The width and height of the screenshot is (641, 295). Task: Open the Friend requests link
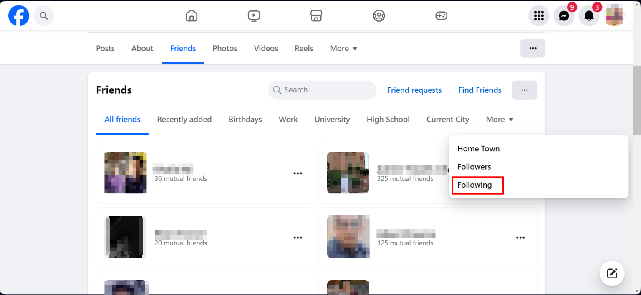point(414,90)
